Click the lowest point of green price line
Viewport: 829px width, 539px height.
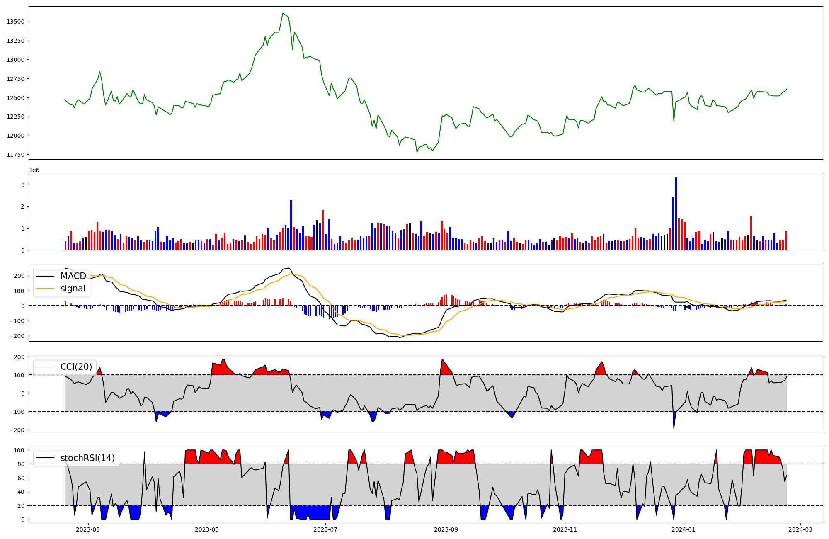pos(417,152)
